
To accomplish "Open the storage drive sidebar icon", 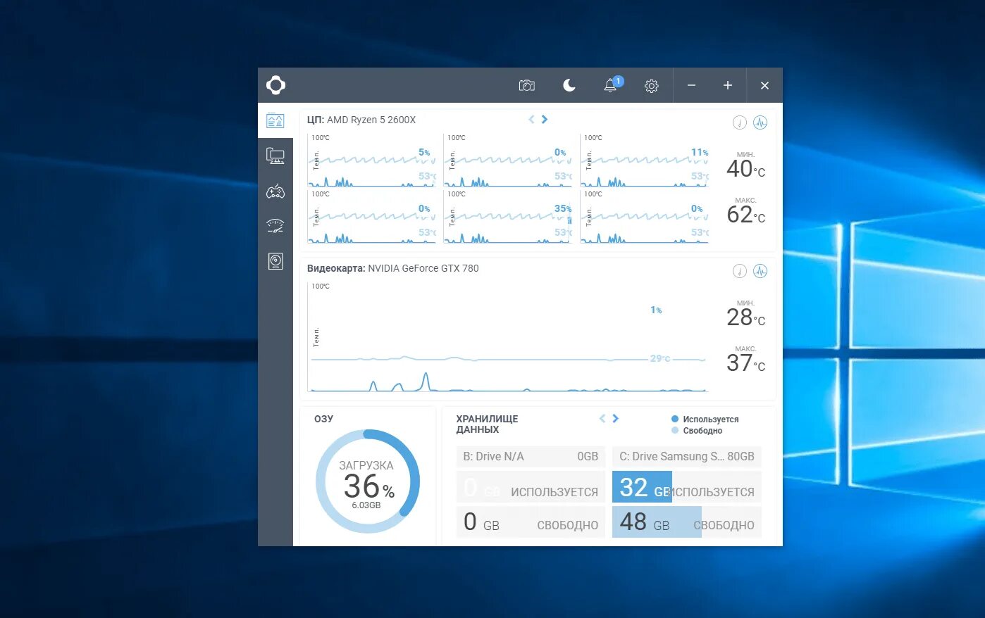I will [x=275, y=261].
